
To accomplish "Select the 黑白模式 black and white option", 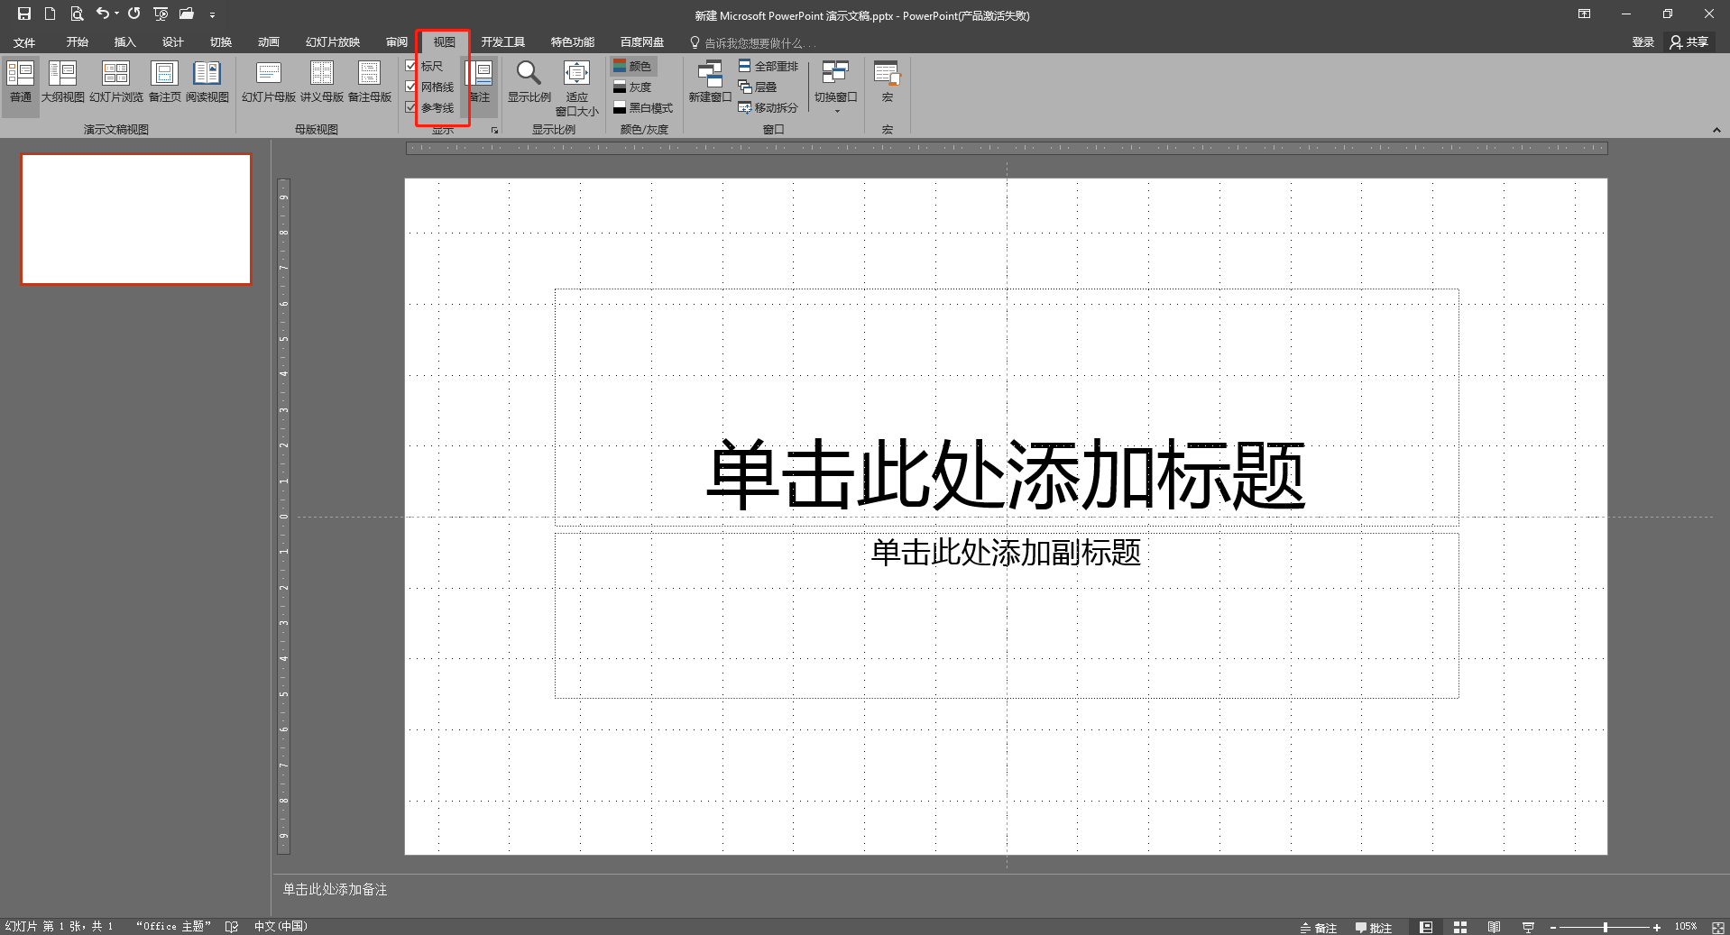I will pos(643,107).
